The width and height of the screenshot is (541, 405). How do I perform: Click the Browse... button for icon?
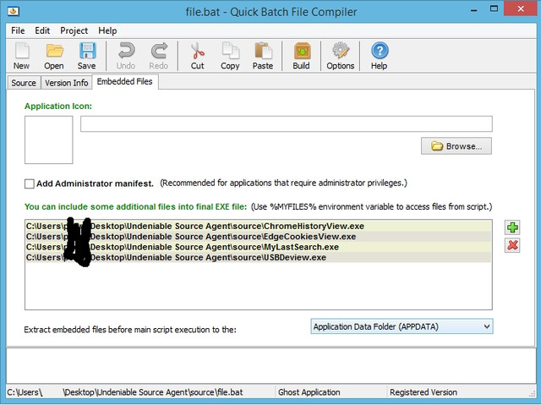456,146
